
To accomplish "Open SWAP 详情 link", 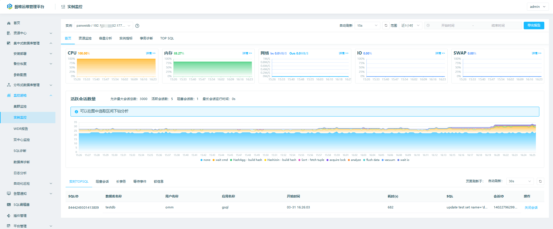I will tap(536, 53).
